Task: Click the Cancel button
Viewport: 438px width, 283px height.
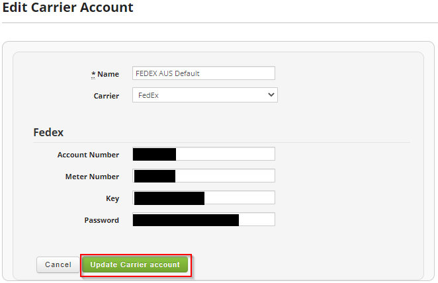Action: 58,264
